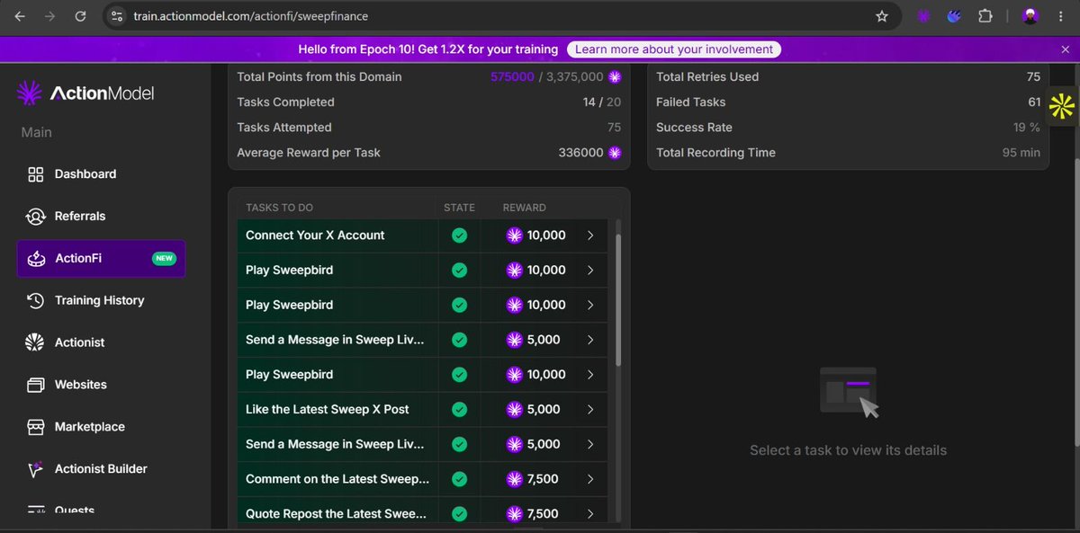
Task: Expand the Quote Repost the Latest Sweep chevron
Action: [x=590, y=514]
